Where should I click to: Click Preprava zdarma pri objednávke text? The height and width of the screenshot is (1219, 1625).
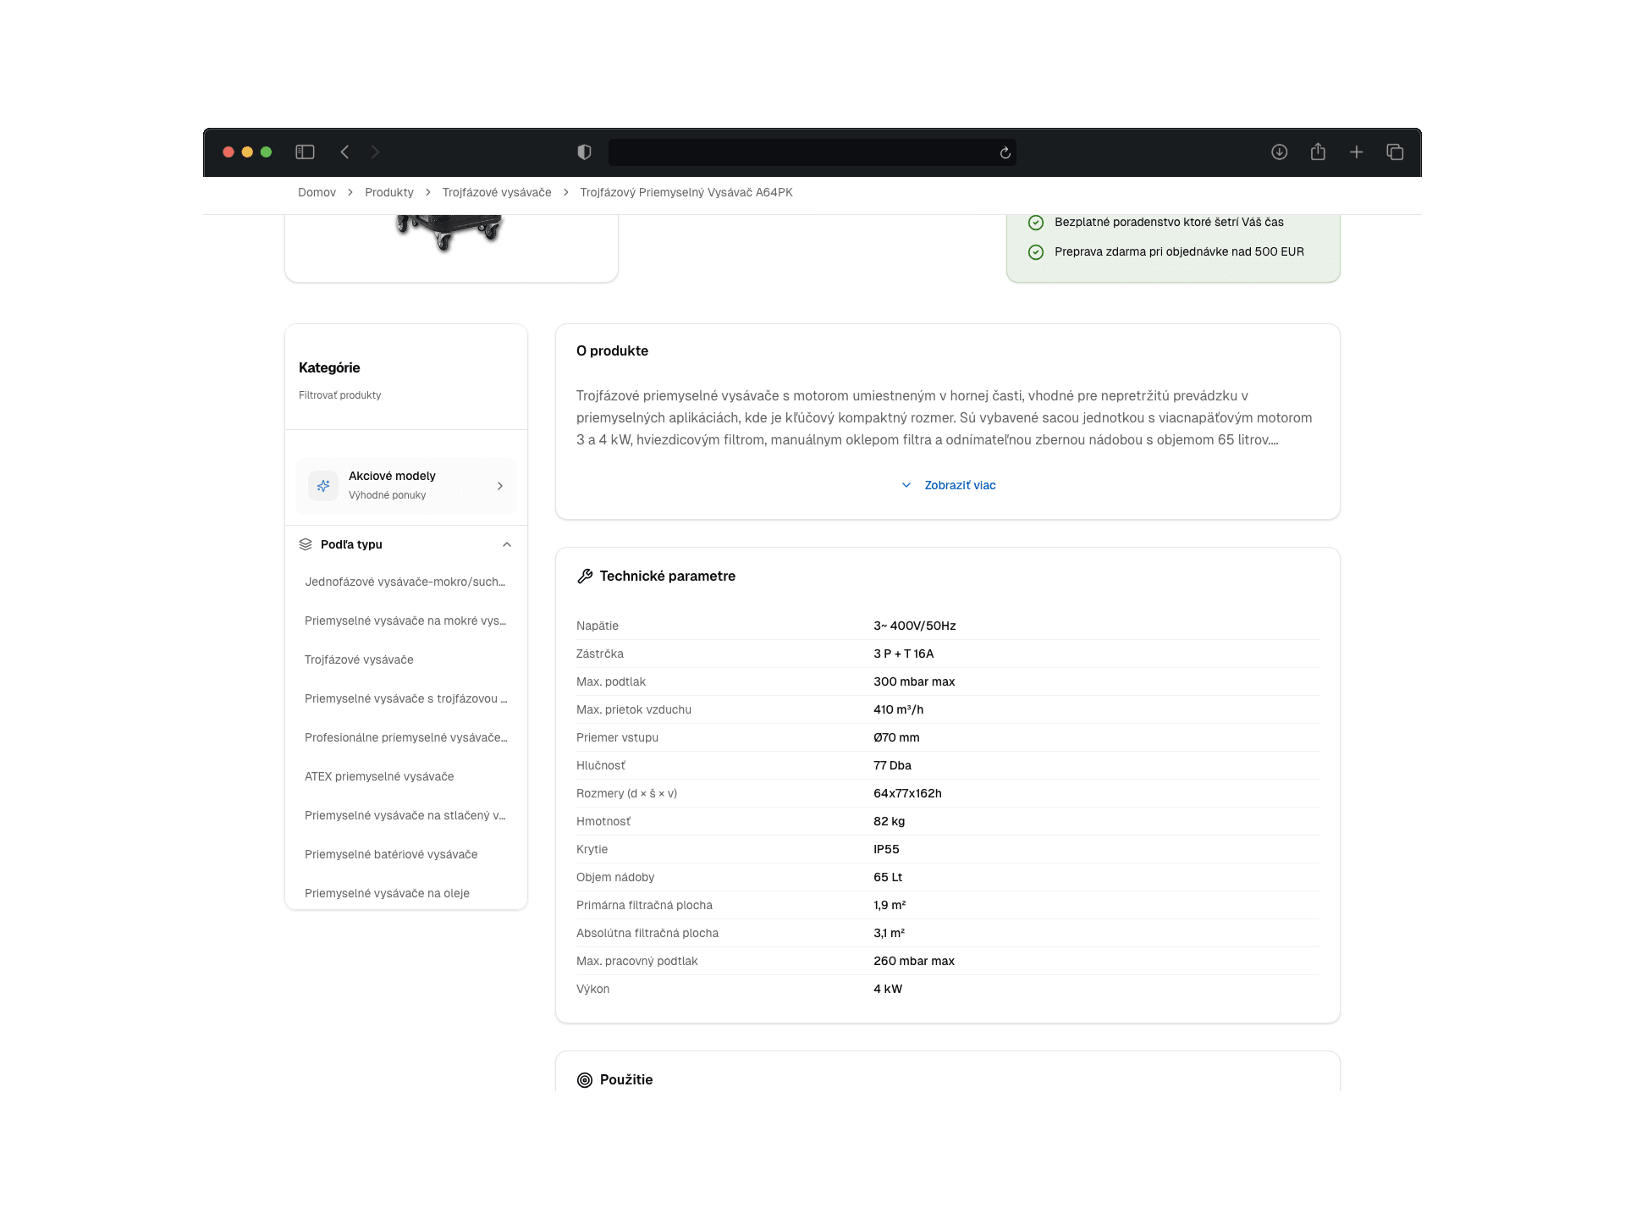pos(1179,251)
